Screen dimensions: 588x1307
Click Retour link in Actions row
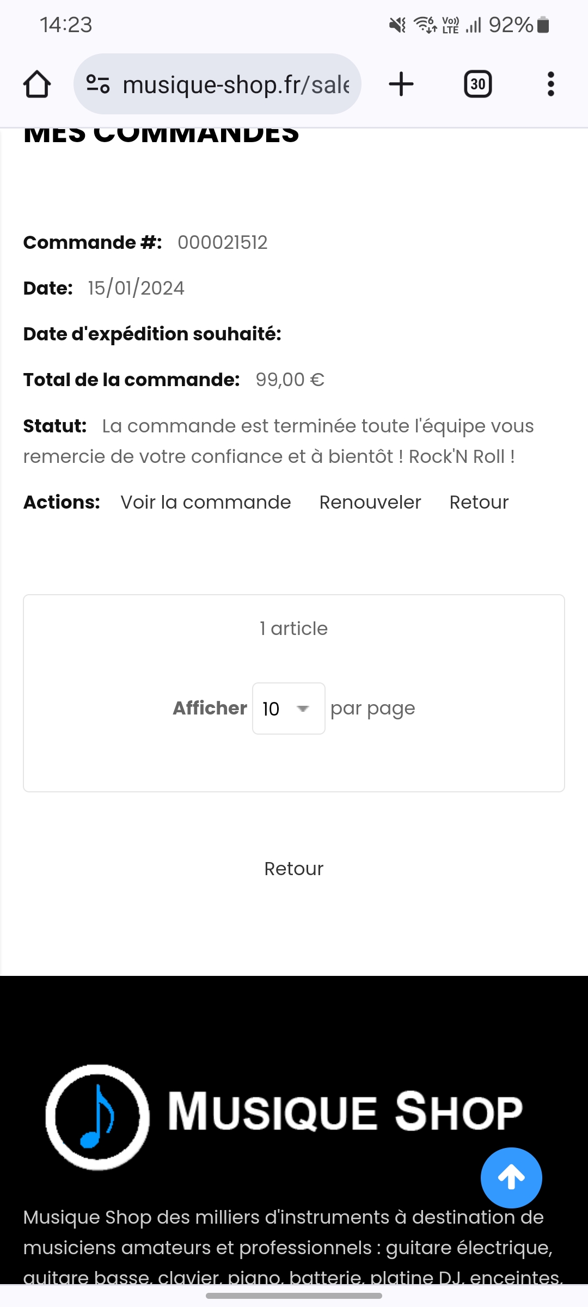point(479,502)
